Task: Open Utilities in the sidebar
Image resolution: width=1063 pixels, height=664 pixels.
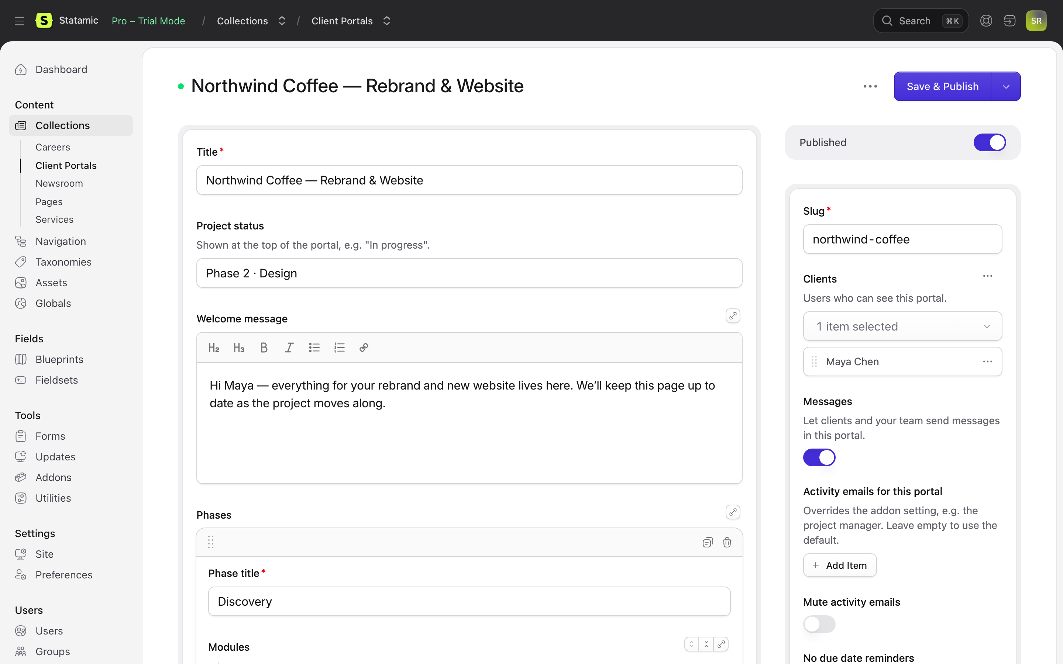Action: tap(53, 498)
